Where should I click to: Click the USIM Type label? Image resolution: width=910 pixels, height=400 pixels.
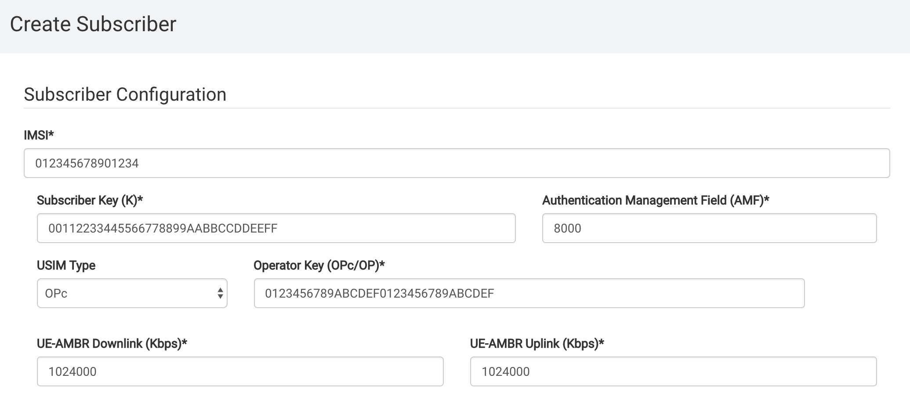pos(66,265)
